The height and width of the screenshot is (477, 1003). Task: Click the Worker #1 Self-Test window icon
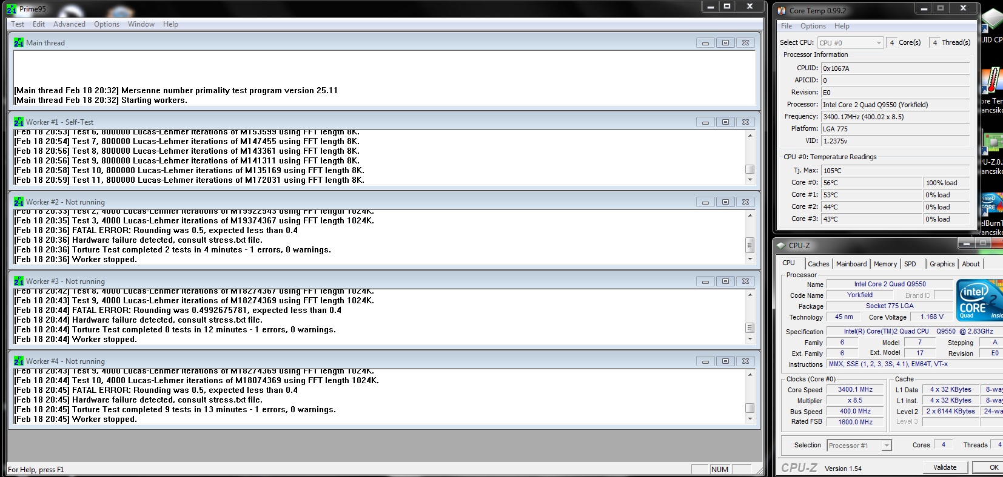[19, 122]
